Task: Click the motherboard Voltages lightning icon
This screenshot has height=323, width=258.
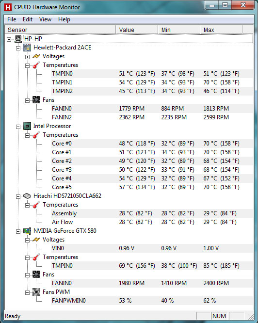Action: (x=36, y=56)
